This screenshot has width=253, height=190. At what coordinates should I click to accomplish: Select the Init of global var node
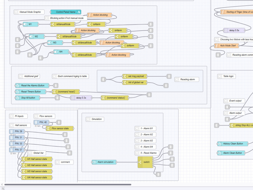(135, 82)
